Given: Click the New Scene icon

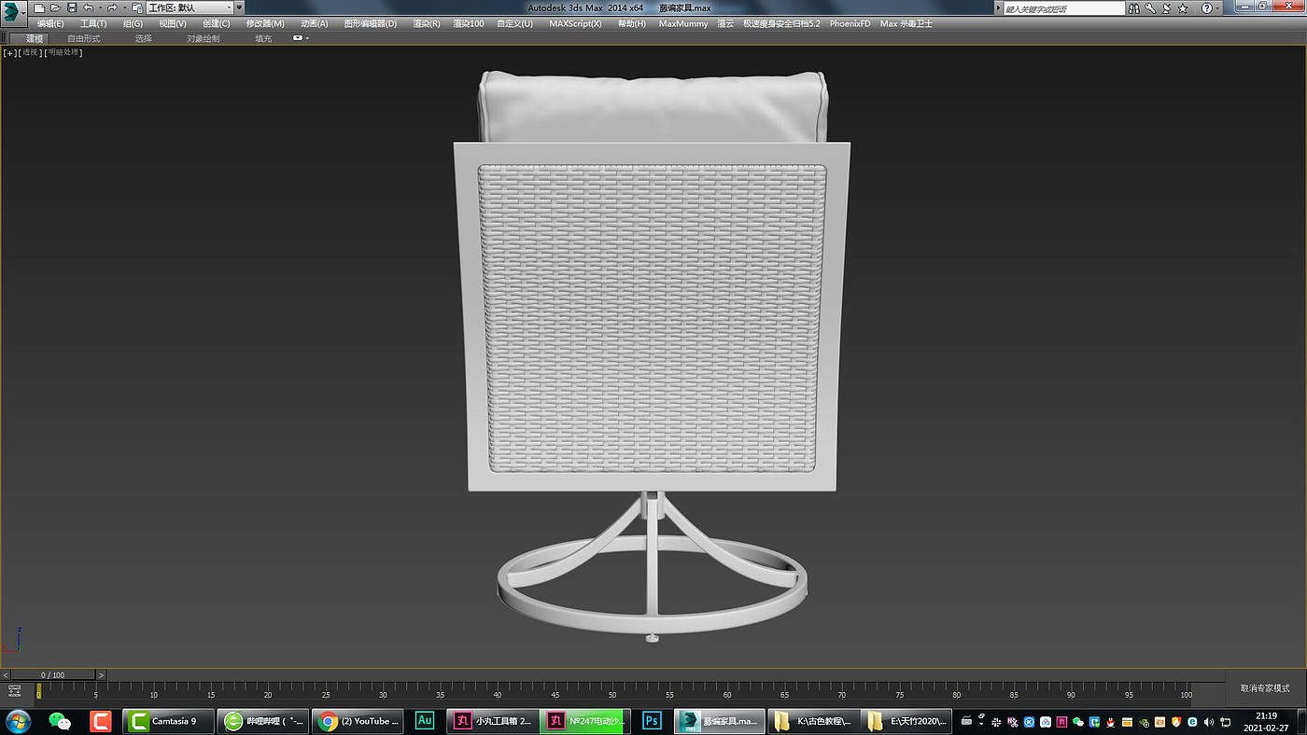Looking at the screenshot, I should [x=39, y=7].
